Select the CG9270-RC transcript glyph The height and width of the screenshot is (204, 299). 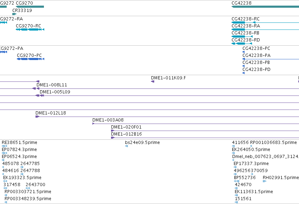click(30, 29)
